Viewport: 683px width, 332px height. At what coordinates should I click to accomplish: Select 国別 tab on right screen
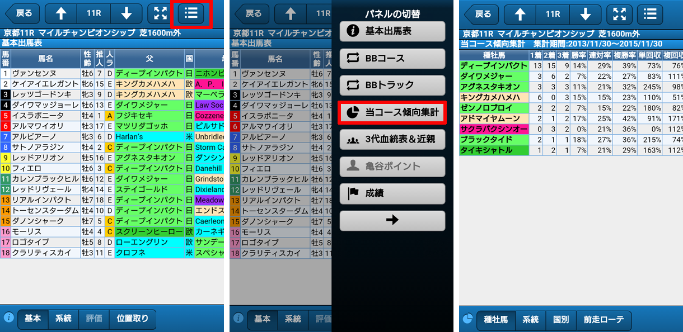coord(561,319)
